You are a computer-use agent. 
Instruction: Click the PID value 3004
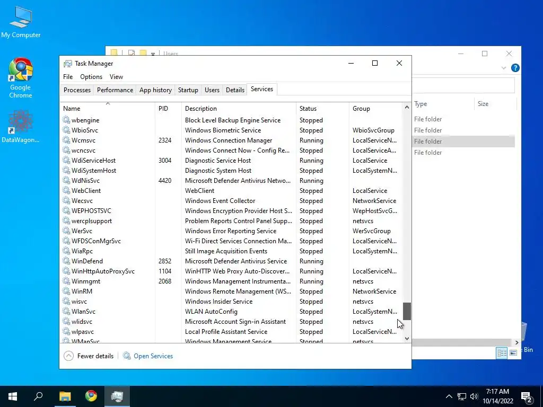pos(165,160)
